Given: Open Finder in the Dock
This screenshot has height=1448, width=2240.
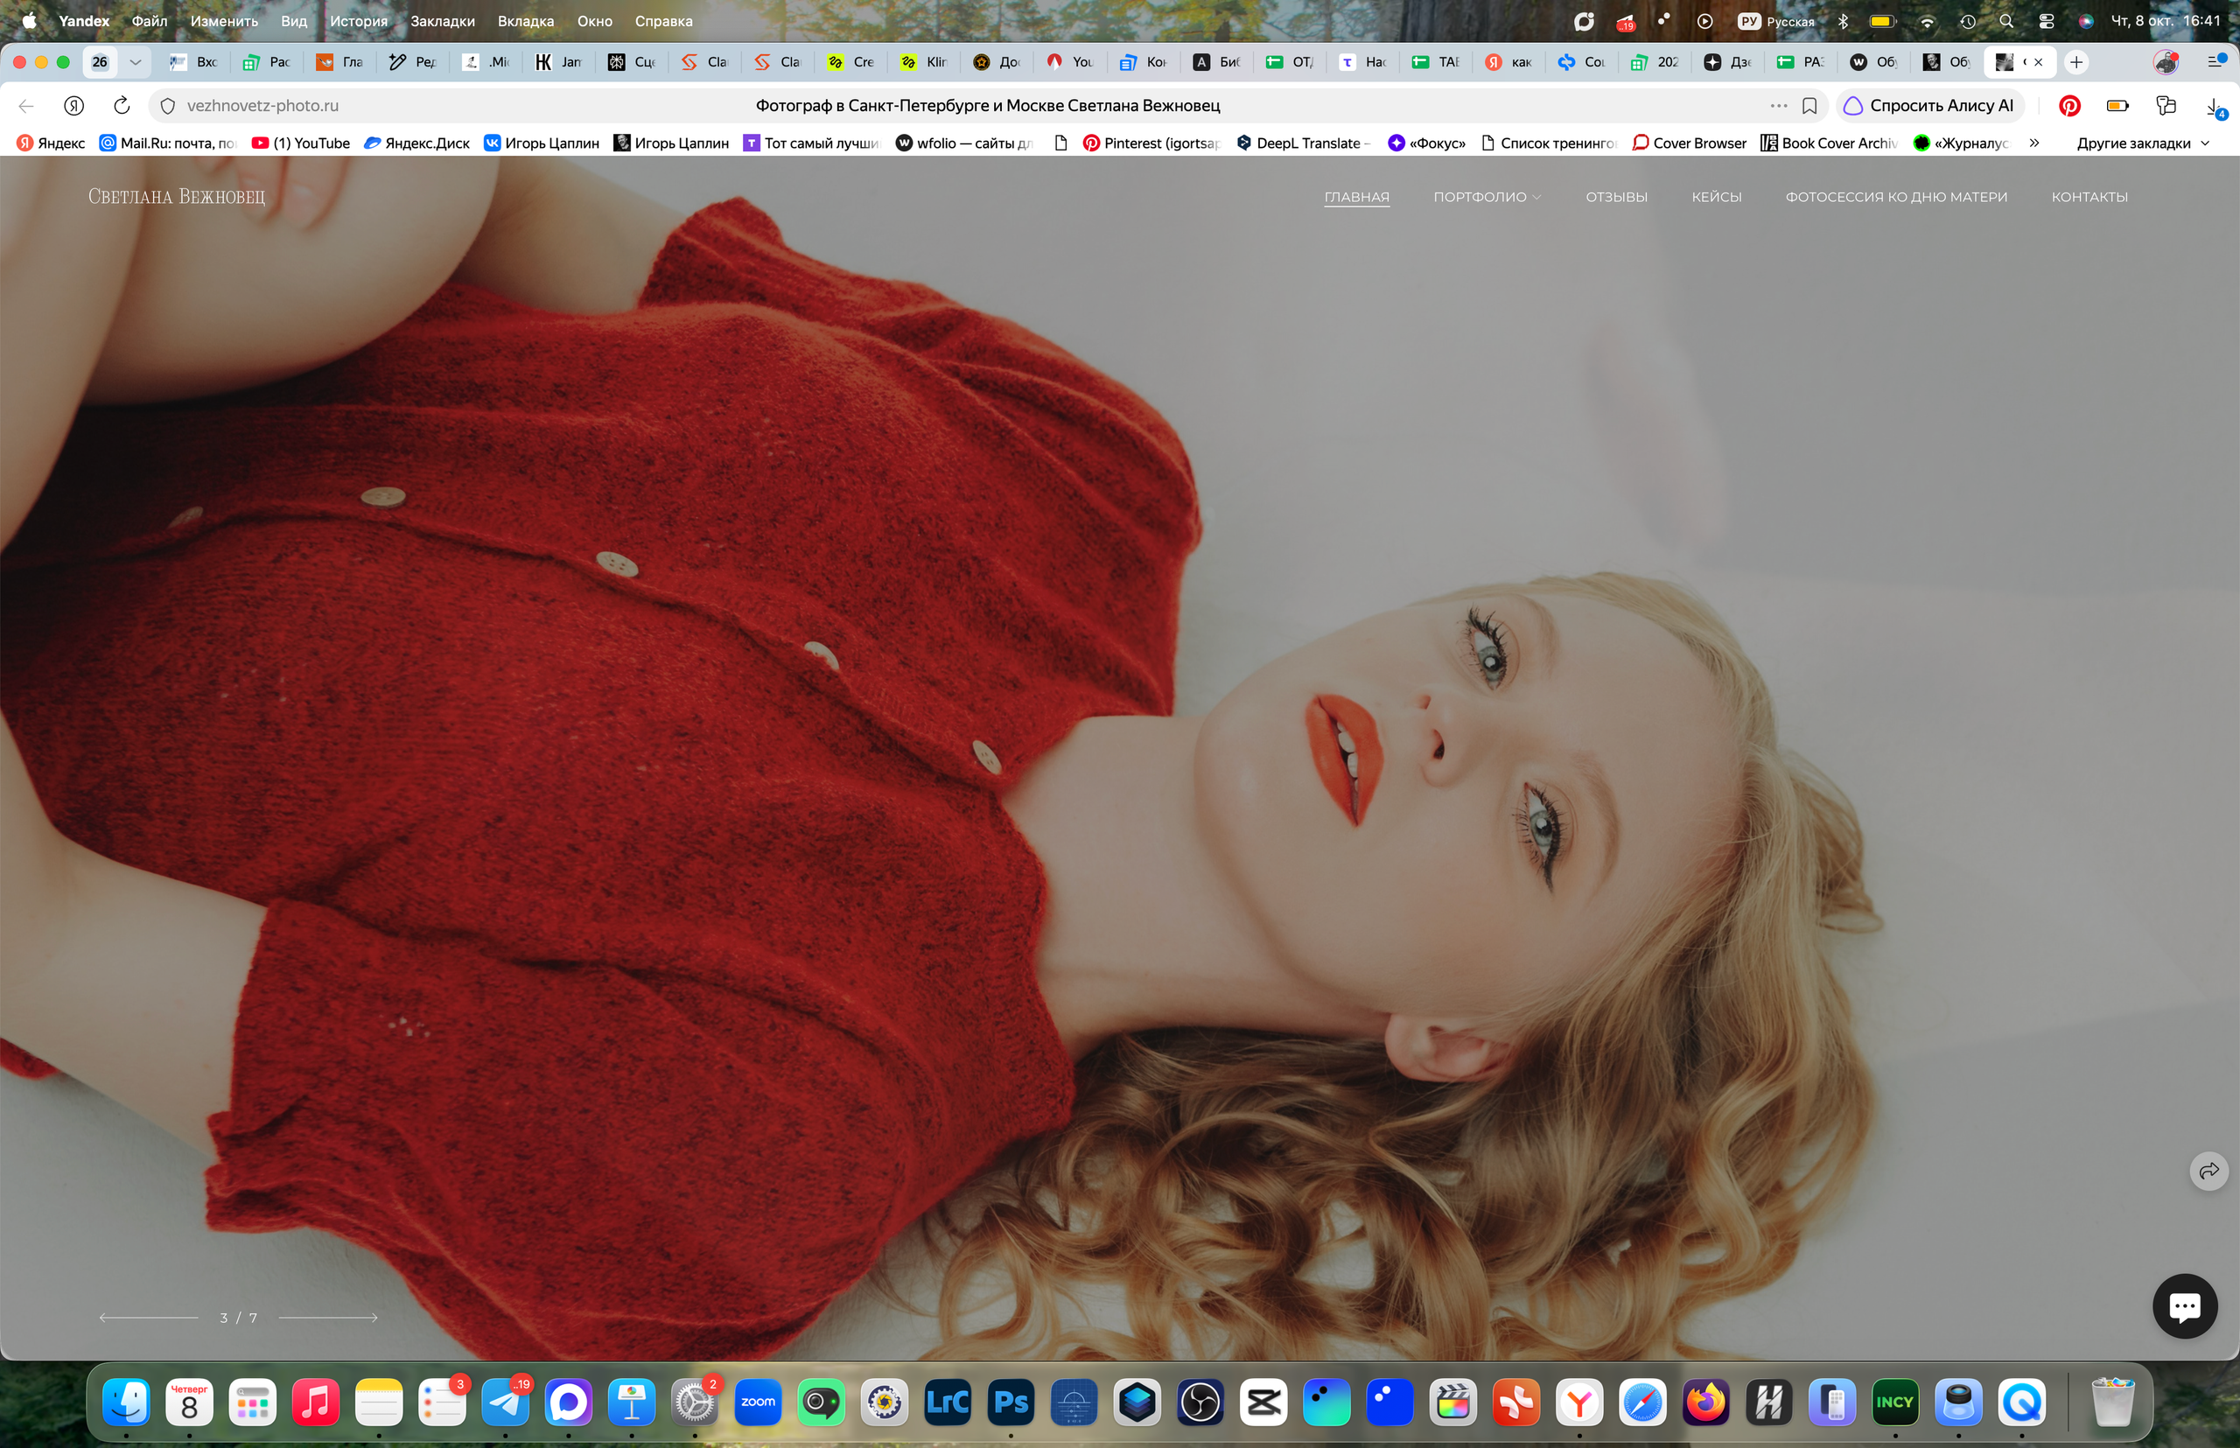Looking at the screenshot, I should pos(126,1403).
